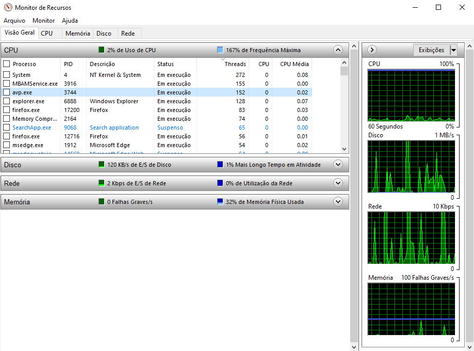Close the Monitor de Recursos window
Screen dimensions: 474x351
click(462, 7)
